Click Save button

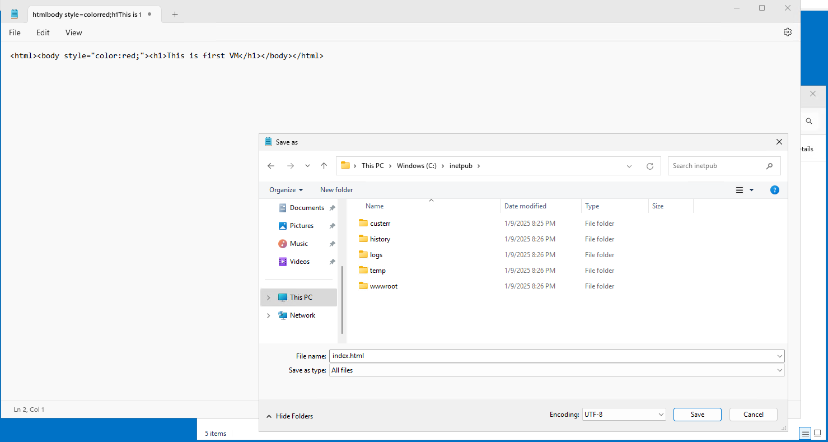click(x=698, y=415)
